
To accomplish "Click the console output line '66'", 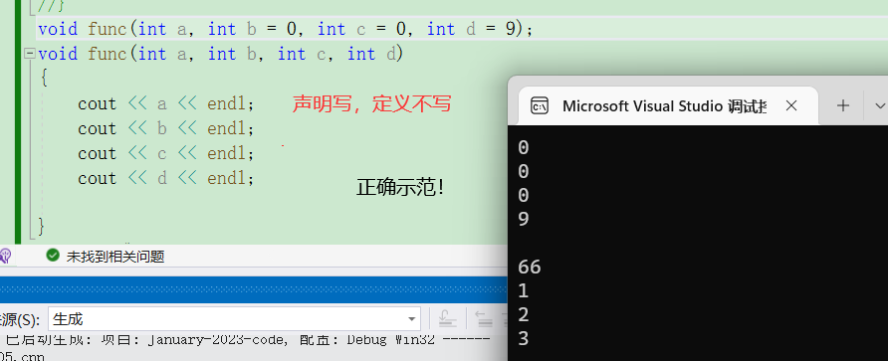I will [x=530, y=268].
